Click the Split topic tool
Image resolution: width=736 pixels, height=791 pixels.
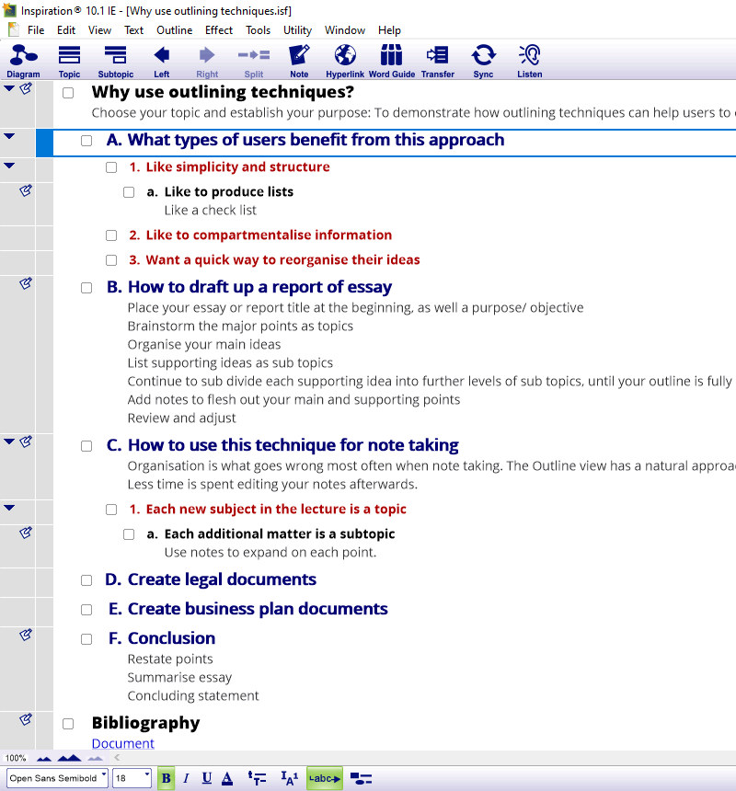[254, 61]
